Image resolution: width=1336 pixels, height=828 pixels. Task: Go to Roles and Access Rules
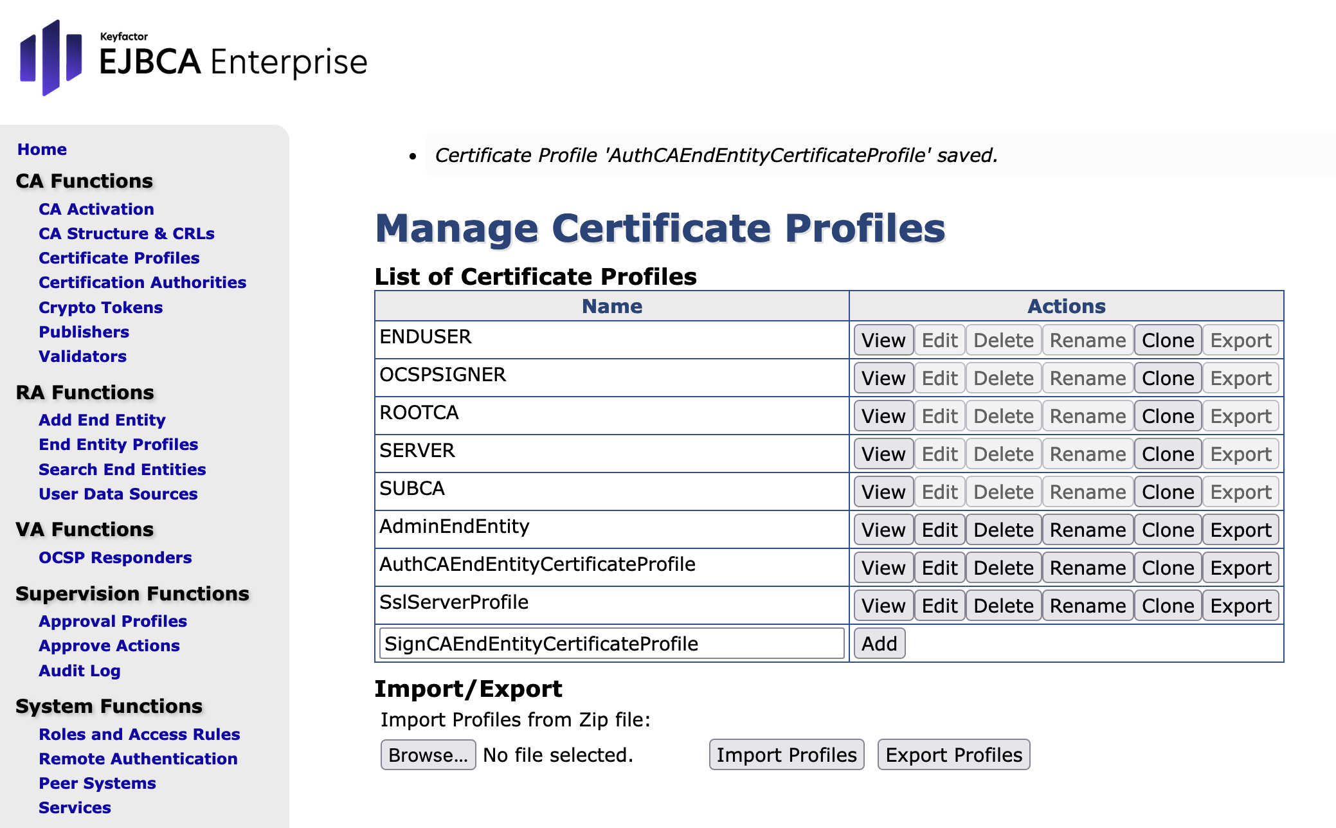(139, 734)
